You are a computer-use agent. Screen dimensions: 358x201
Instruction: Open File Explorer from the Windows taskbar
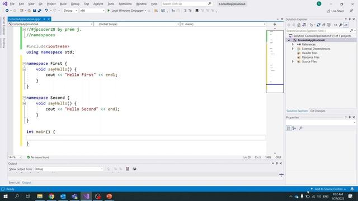[x=40, y=196]
